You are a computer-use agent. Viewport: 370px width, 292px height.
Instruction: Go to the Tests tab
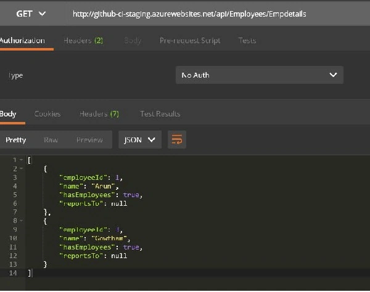coord(247,41)
